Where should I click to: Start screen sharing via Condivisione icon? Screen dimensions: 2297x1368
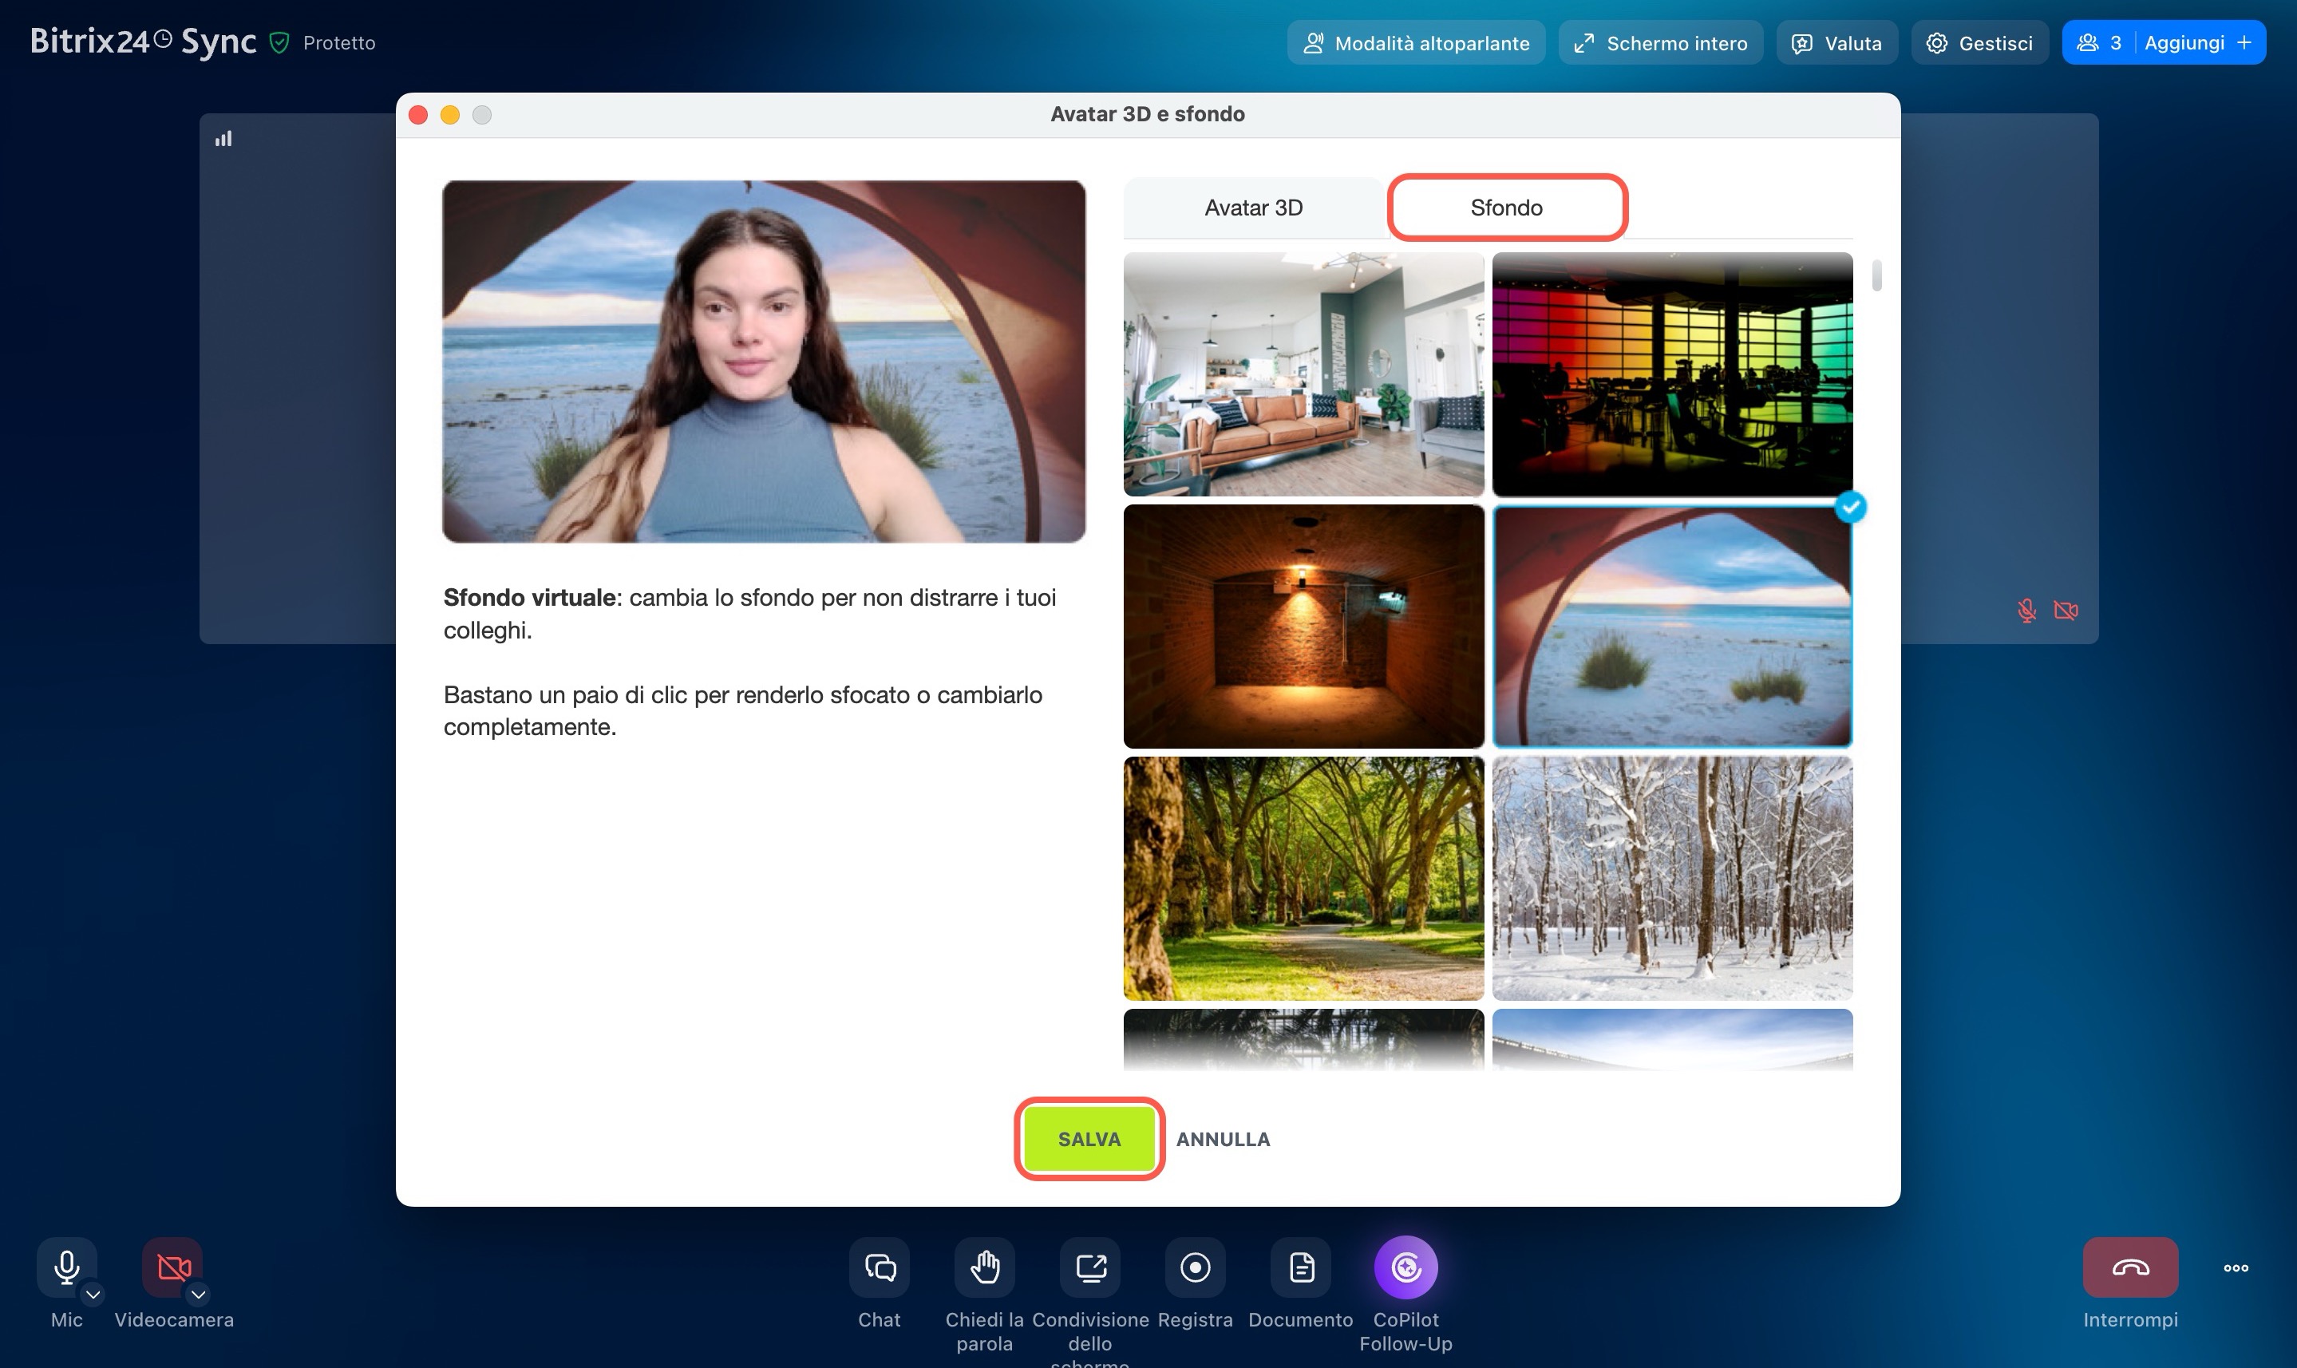(x=1089, y=1267)
